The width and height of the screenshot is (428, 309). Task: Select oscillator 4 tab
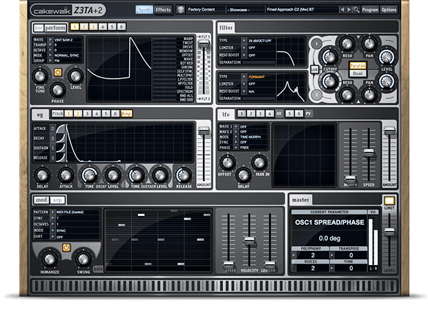(x=103, y=27)
